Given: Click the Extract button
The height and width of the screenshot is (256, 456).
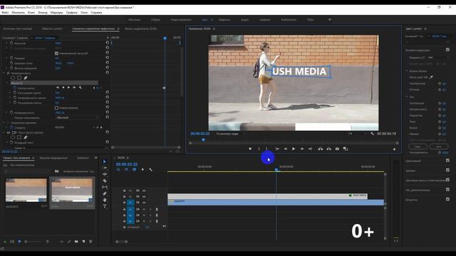Looking at the screenshot, I should pos(328,149).
